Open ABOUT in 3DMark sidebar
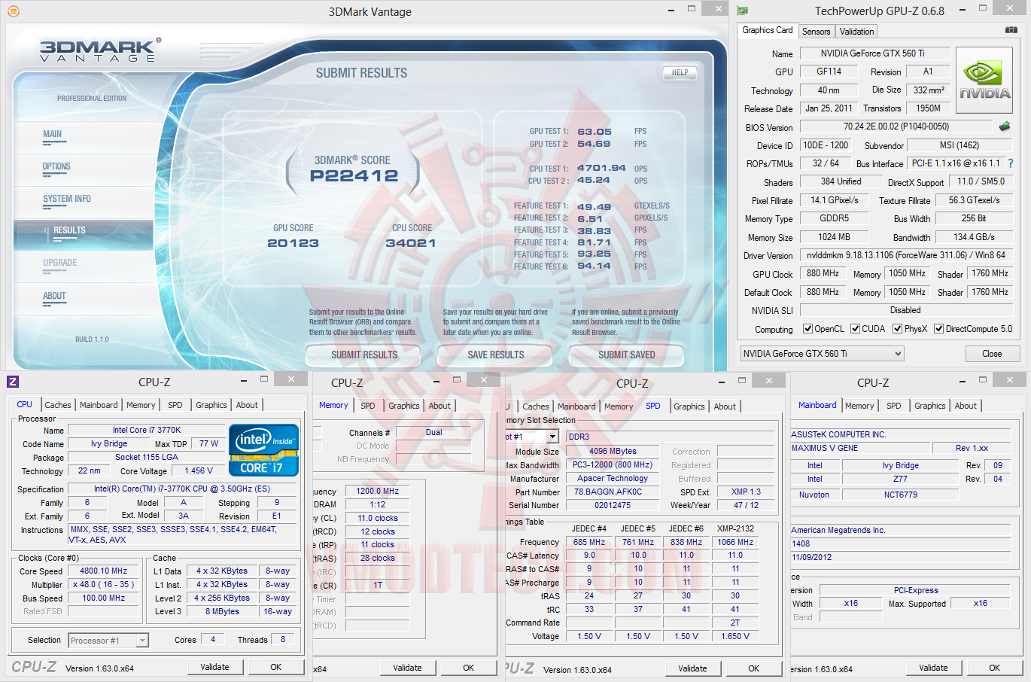This screenshot has width=1031, height=682. (54, 296)
